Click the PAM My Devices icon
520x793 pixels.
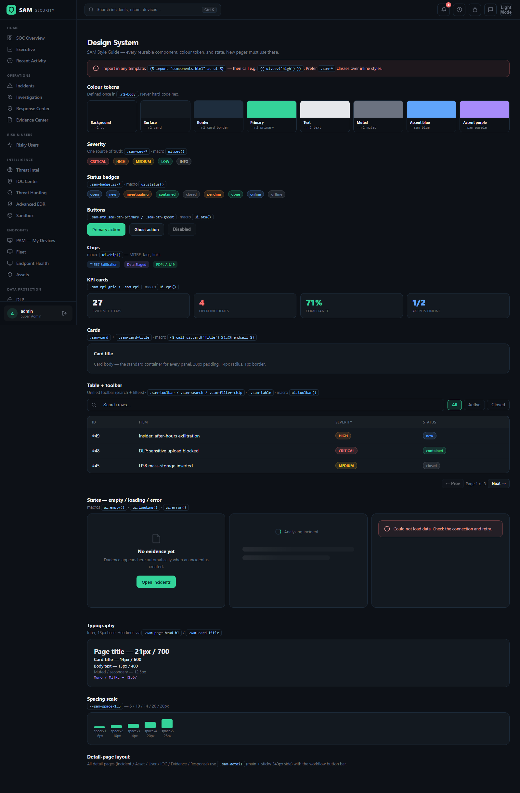[10, 240]
